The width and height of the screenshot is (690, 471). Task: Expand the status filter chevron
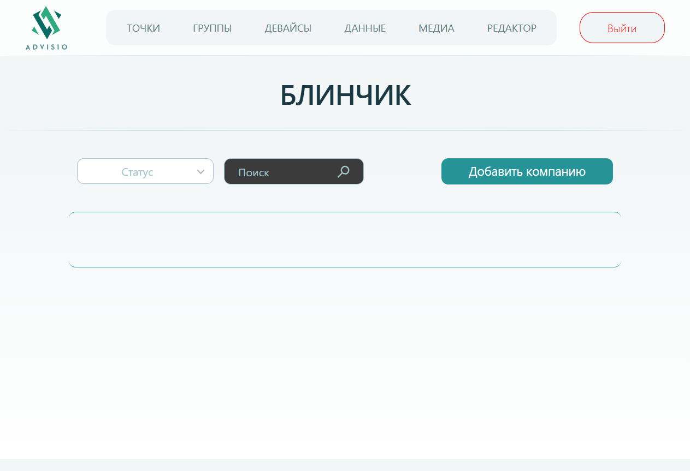coord(200,171)
